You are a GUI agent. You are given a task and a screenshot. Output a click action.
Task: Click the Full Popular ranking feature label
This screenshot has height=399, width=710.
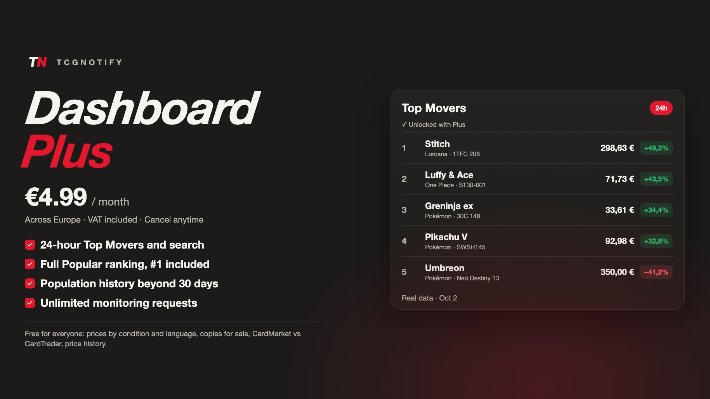(x=125, y=264)
